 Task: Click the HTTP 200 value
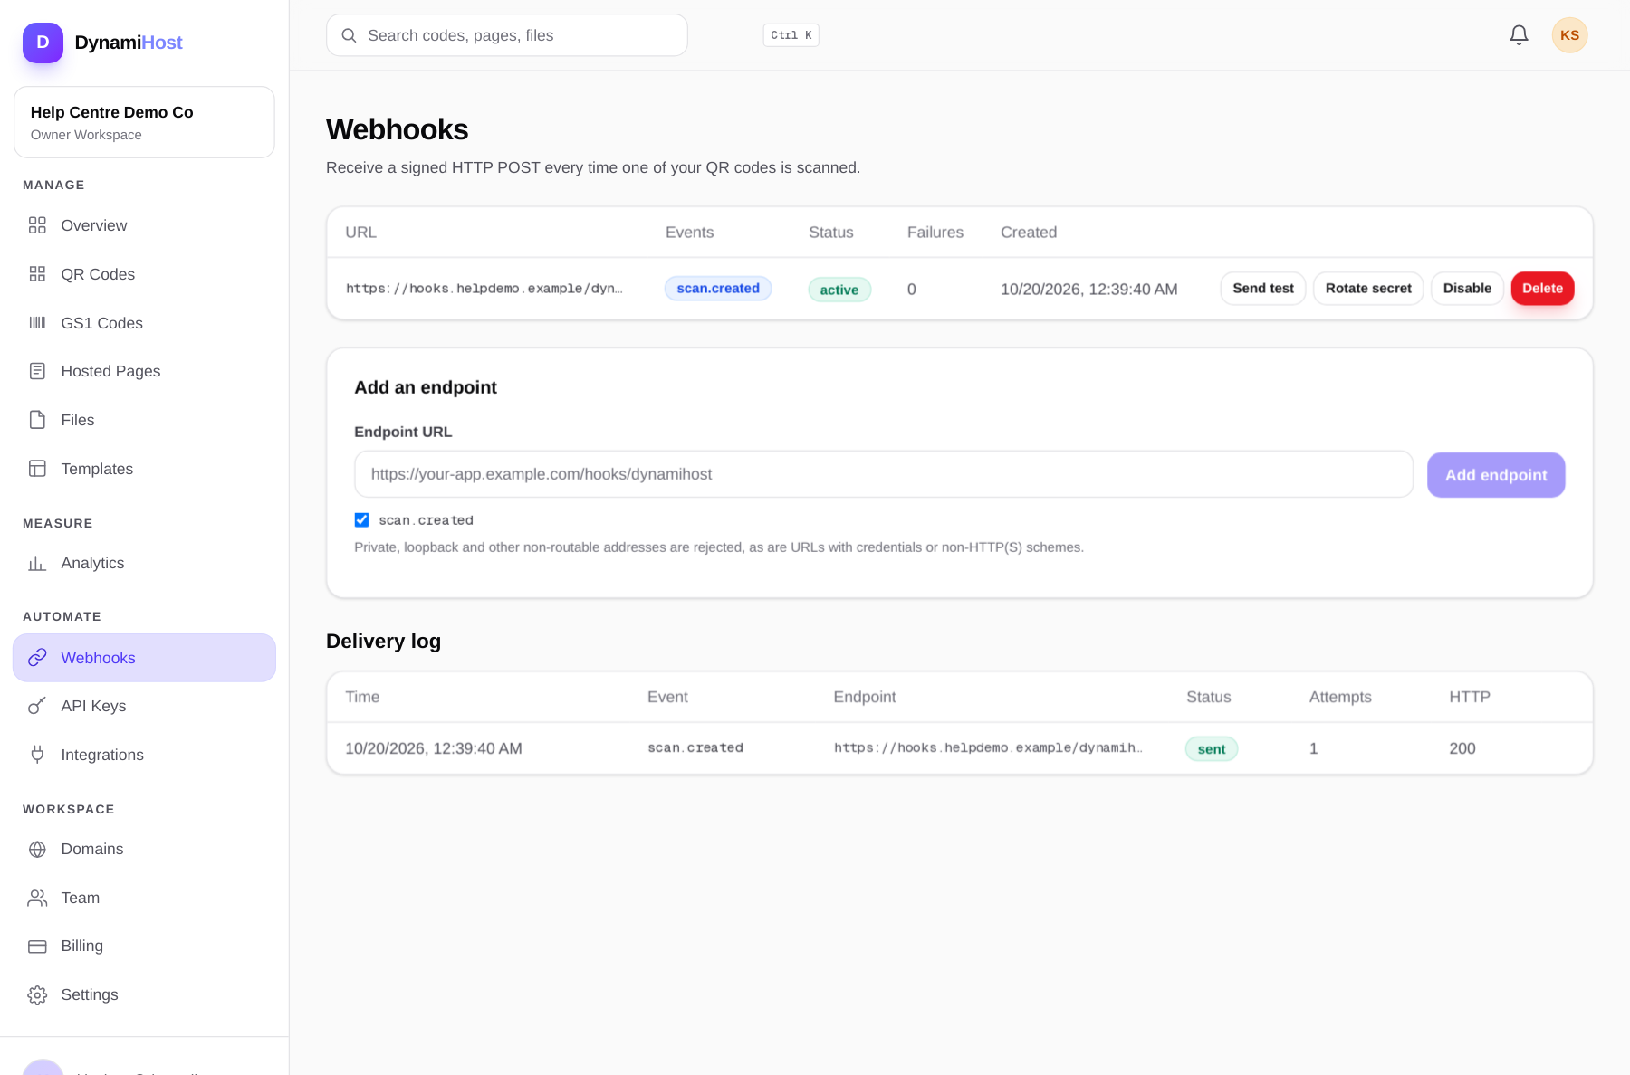1462,748
